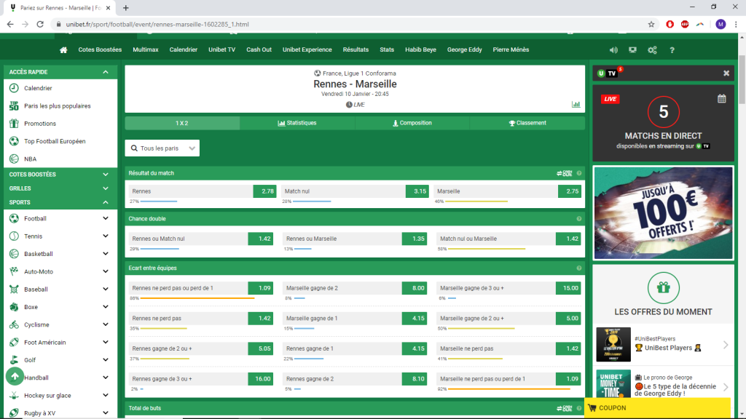Switch to Statistiques tab

point(297,123)
